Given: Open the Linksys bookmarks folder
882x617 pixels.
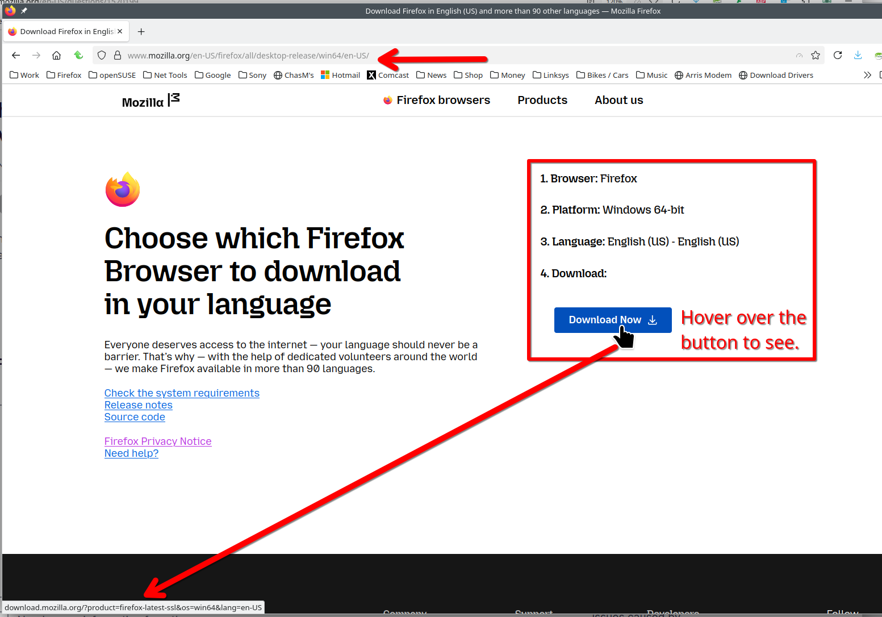Looking at the screenshot, I should (x=551, y=75).
